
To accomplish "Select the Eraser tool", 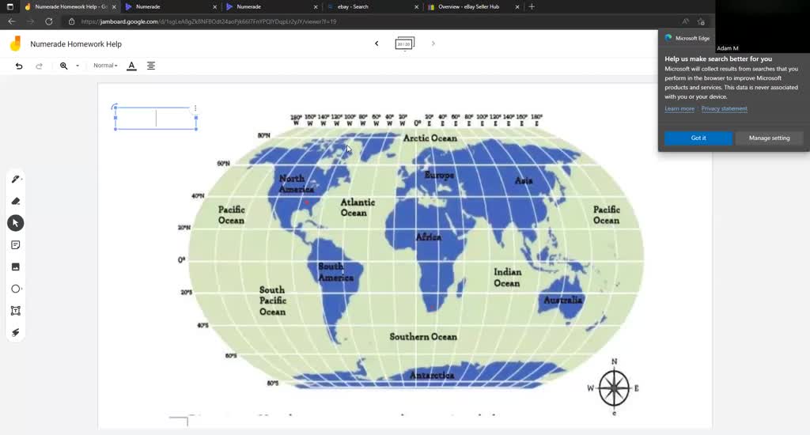I will (16, 201).
